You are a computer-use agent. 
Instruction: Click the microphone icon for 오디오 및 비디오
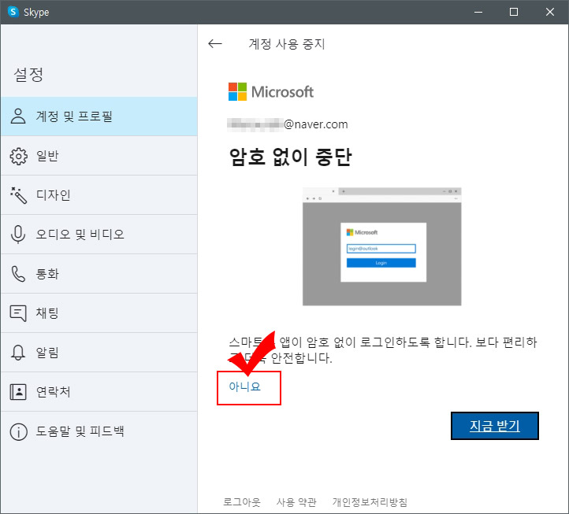tap(18, 234)
